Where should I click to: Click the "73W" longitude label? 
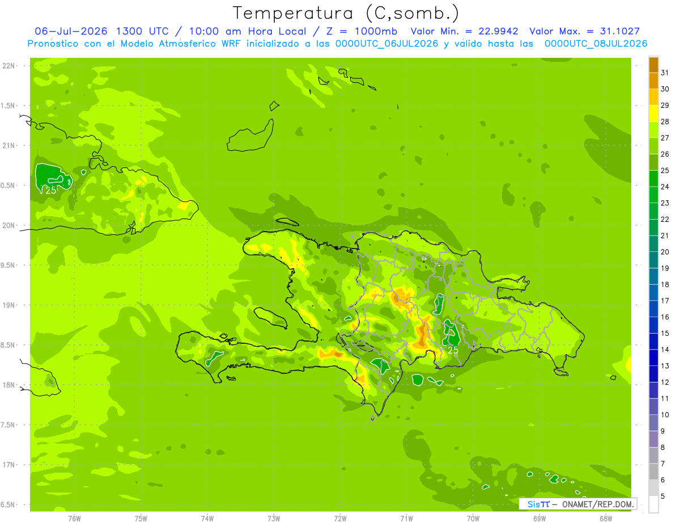(x=274, y=518)
